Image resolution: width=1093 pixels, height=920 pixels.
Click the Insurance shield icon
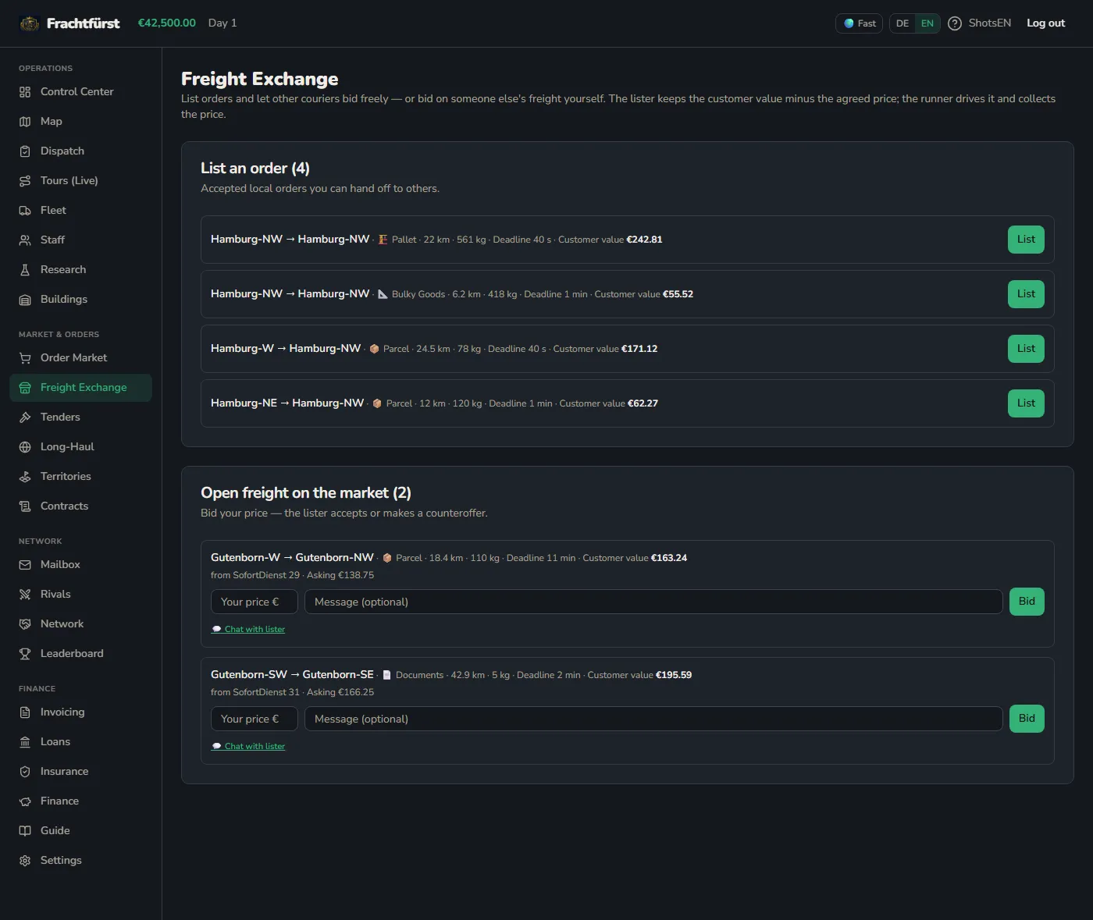pyautogui.click(x=25, y=772)
